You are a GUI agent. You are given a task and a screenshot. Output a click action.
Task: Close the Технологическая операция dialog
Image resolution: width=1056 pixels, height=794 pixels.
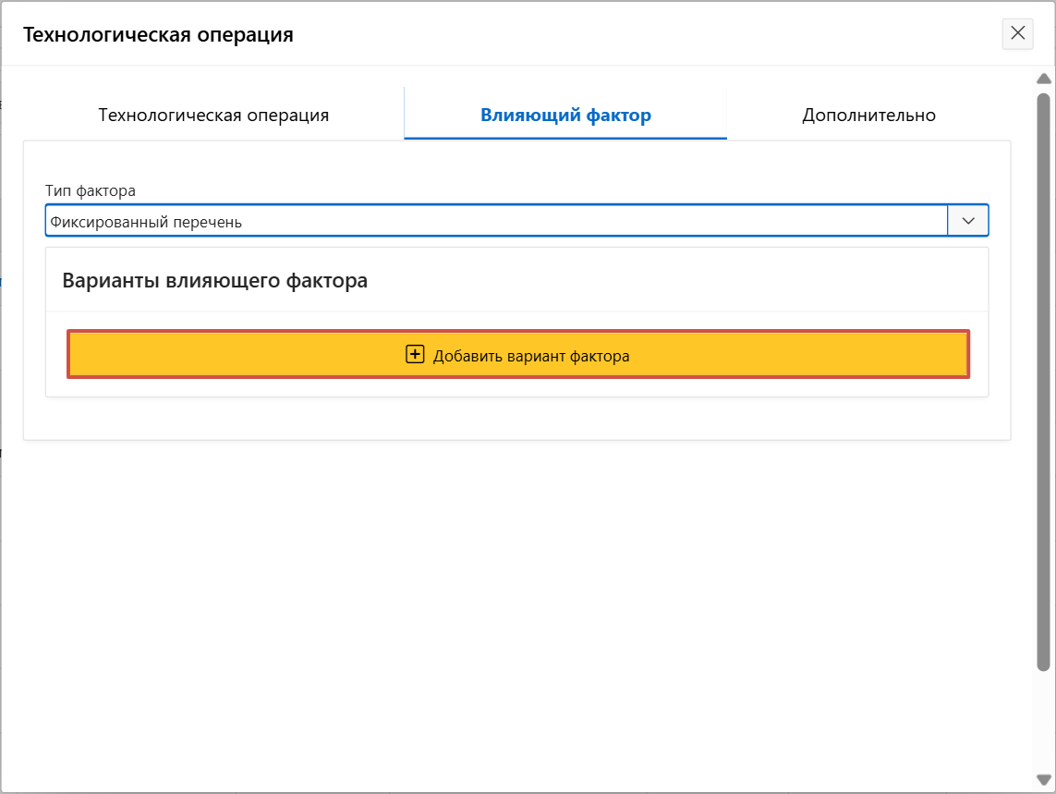[x=1017, y=34]
